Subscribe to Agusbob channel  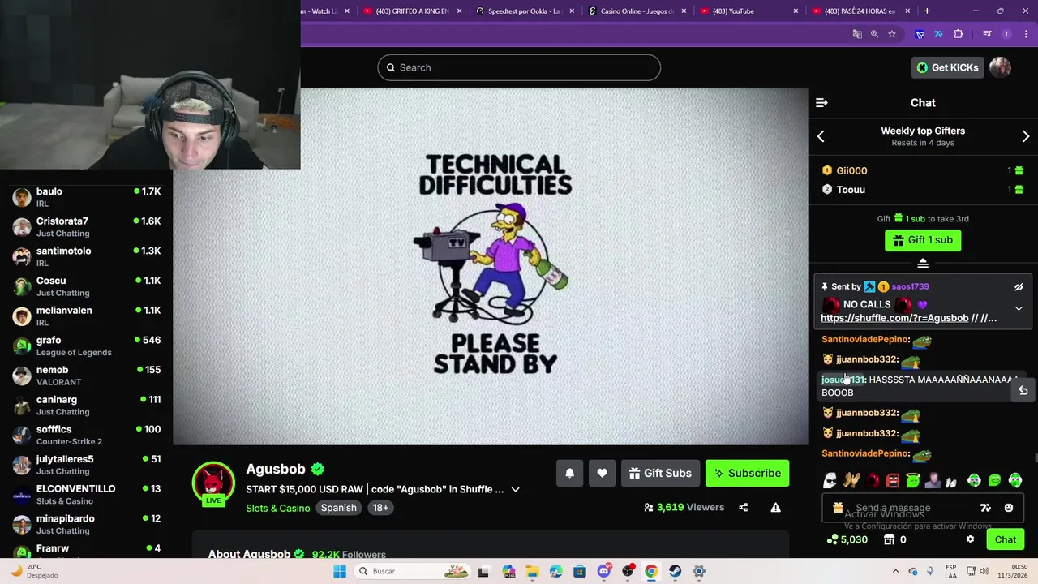coord(747,474)
